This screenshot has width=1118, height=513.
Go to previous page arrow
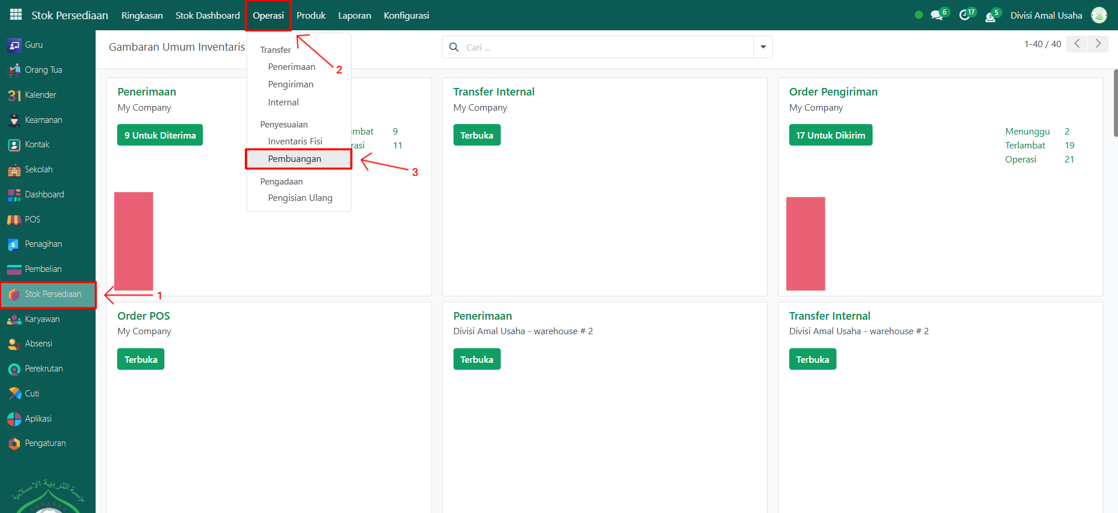pos(1077,44)
